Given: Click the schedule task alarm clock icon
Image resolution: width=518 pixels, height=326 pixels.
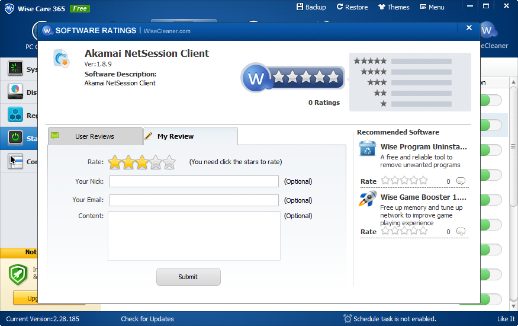Looking at the screenshot, I should (347, 318).
